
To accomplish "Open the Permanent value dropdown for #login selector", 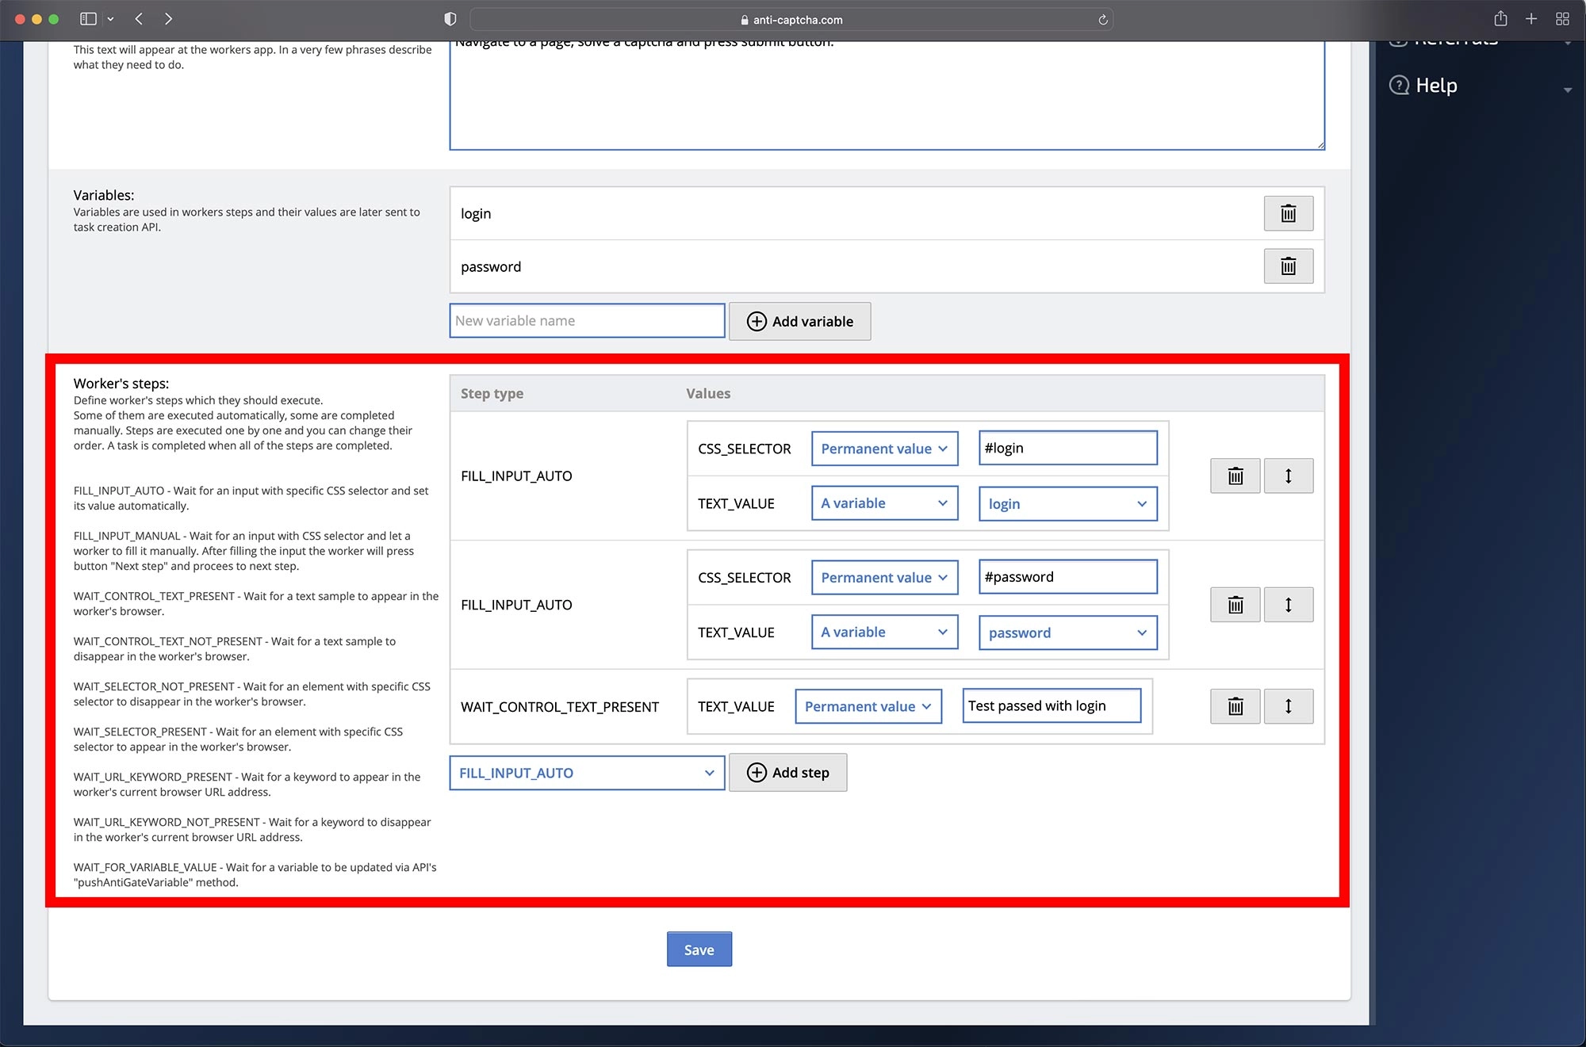I will [884, 449].
